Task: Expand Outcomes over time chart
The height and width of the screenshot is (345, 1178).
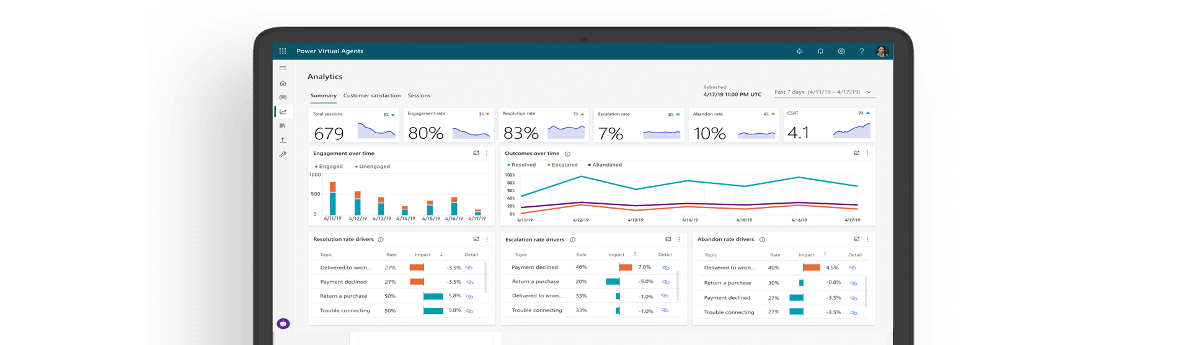Action: click(x=856, y=153)
